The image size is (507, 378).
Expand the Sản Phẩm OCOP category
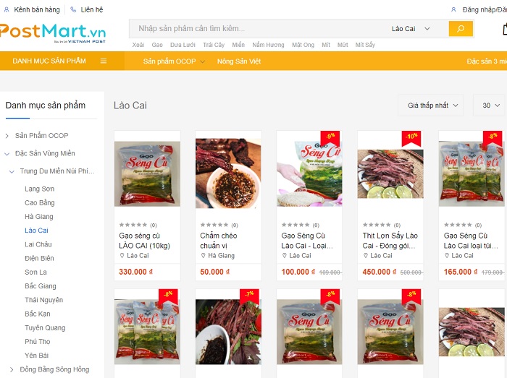point(7,136)
